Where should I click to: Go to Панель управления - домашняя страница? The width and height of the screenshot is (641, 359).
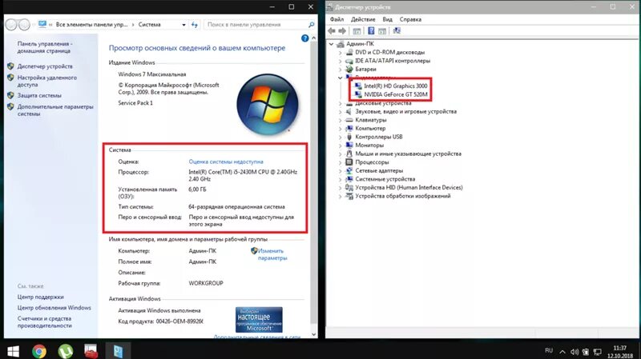click(45, 47)
